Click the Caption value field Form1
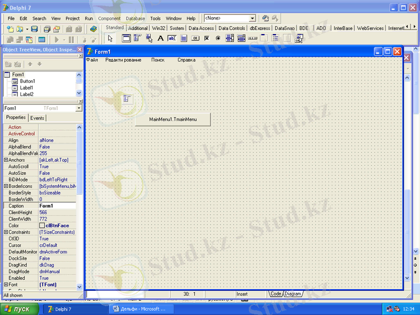 (57, 206)
